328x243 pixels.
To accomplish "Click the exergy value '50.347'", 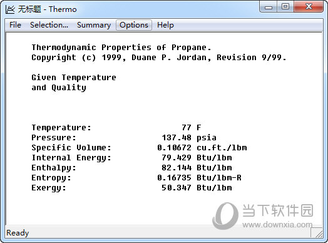I will click(x=177, y=188).
